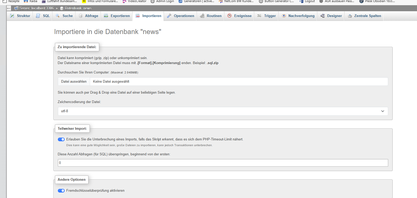Viewport: 417px width, 198px height.
Task: Click the Datei auswählen button
Action: point(74,82)
